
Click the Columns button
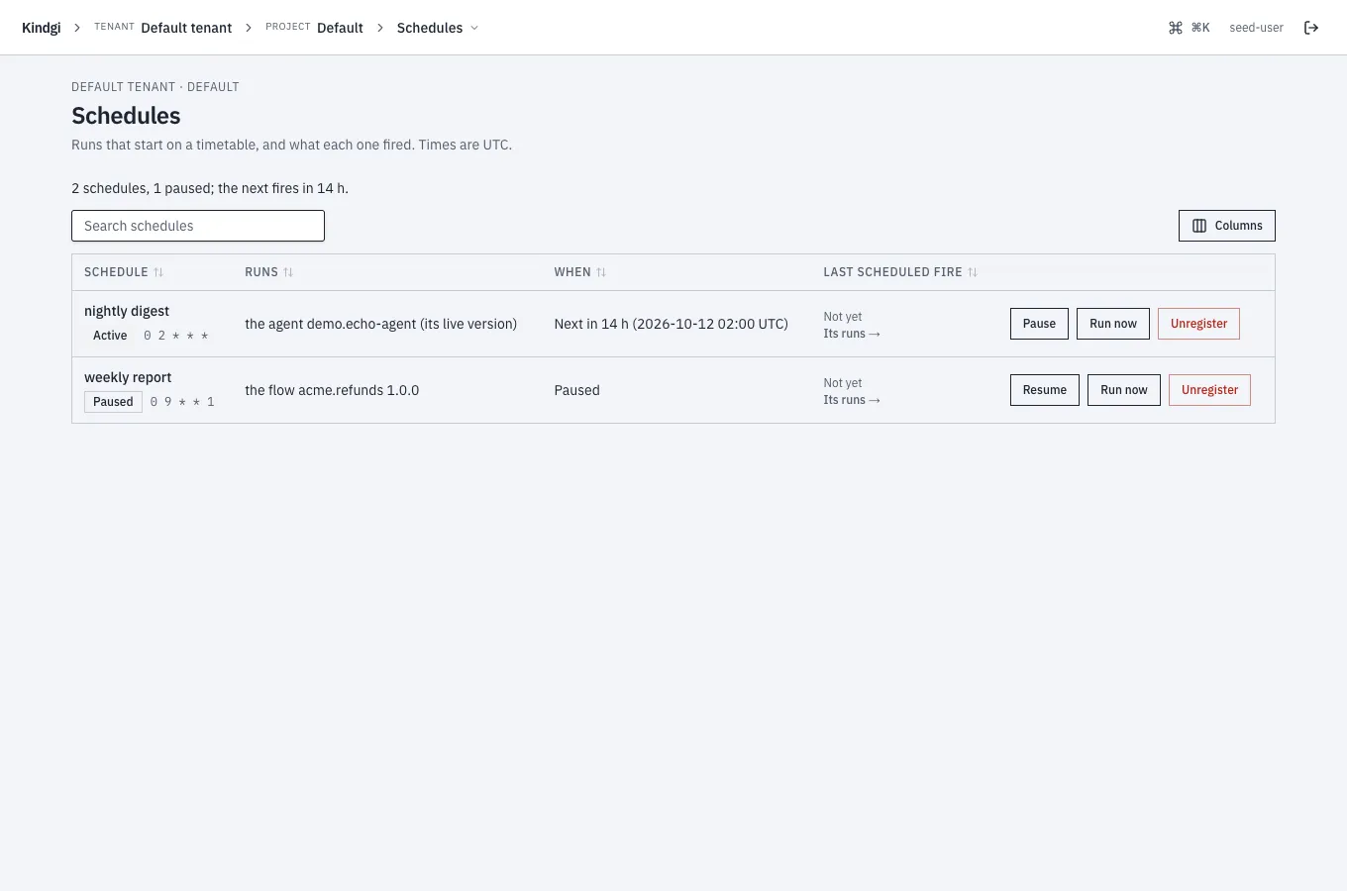point(1226,226)
